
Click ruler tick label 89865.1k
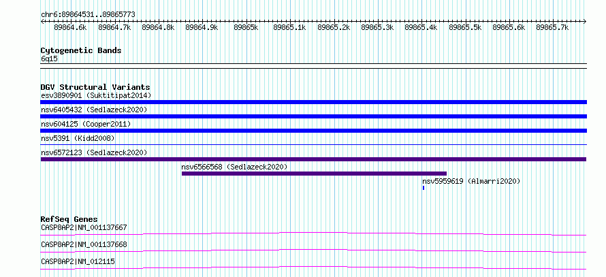coord(289,28)
